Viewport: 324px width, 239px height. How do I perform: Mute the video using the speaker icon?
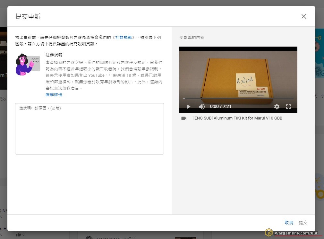click(201, 107)
